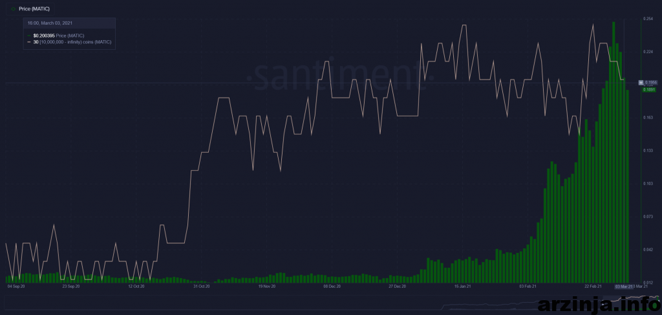The height and width of the screenshot is (315, 662).
Task: Click the green color marker in the tooltip
Action: [28, 35]
